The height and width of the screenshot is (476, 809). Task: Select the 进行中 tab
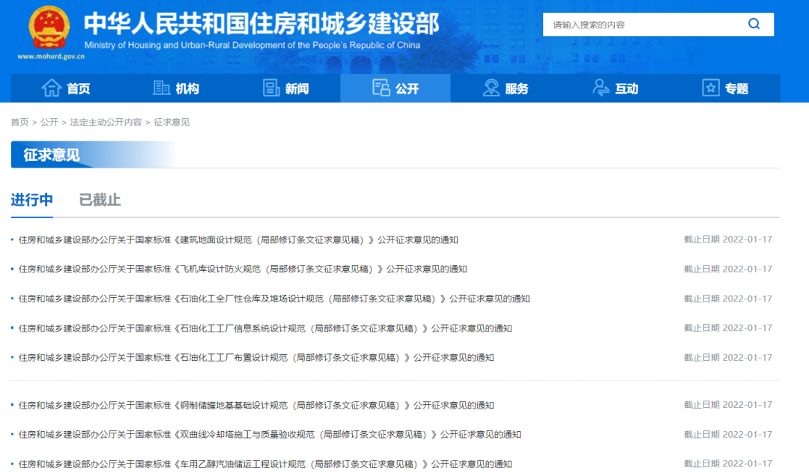[x=31, y=200]
